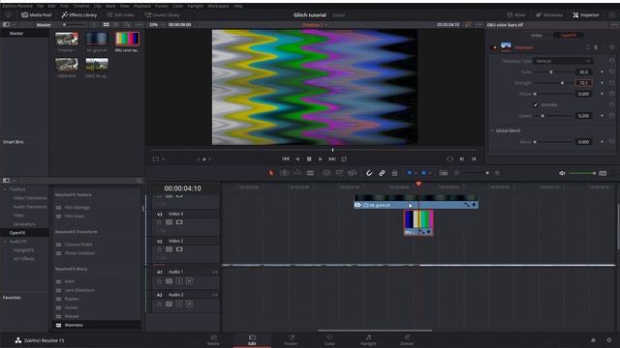Image resolution: width=620 pixels, height=348 pixels.
Task: Go to the Deliver page tab
Action: pos(407,340)
